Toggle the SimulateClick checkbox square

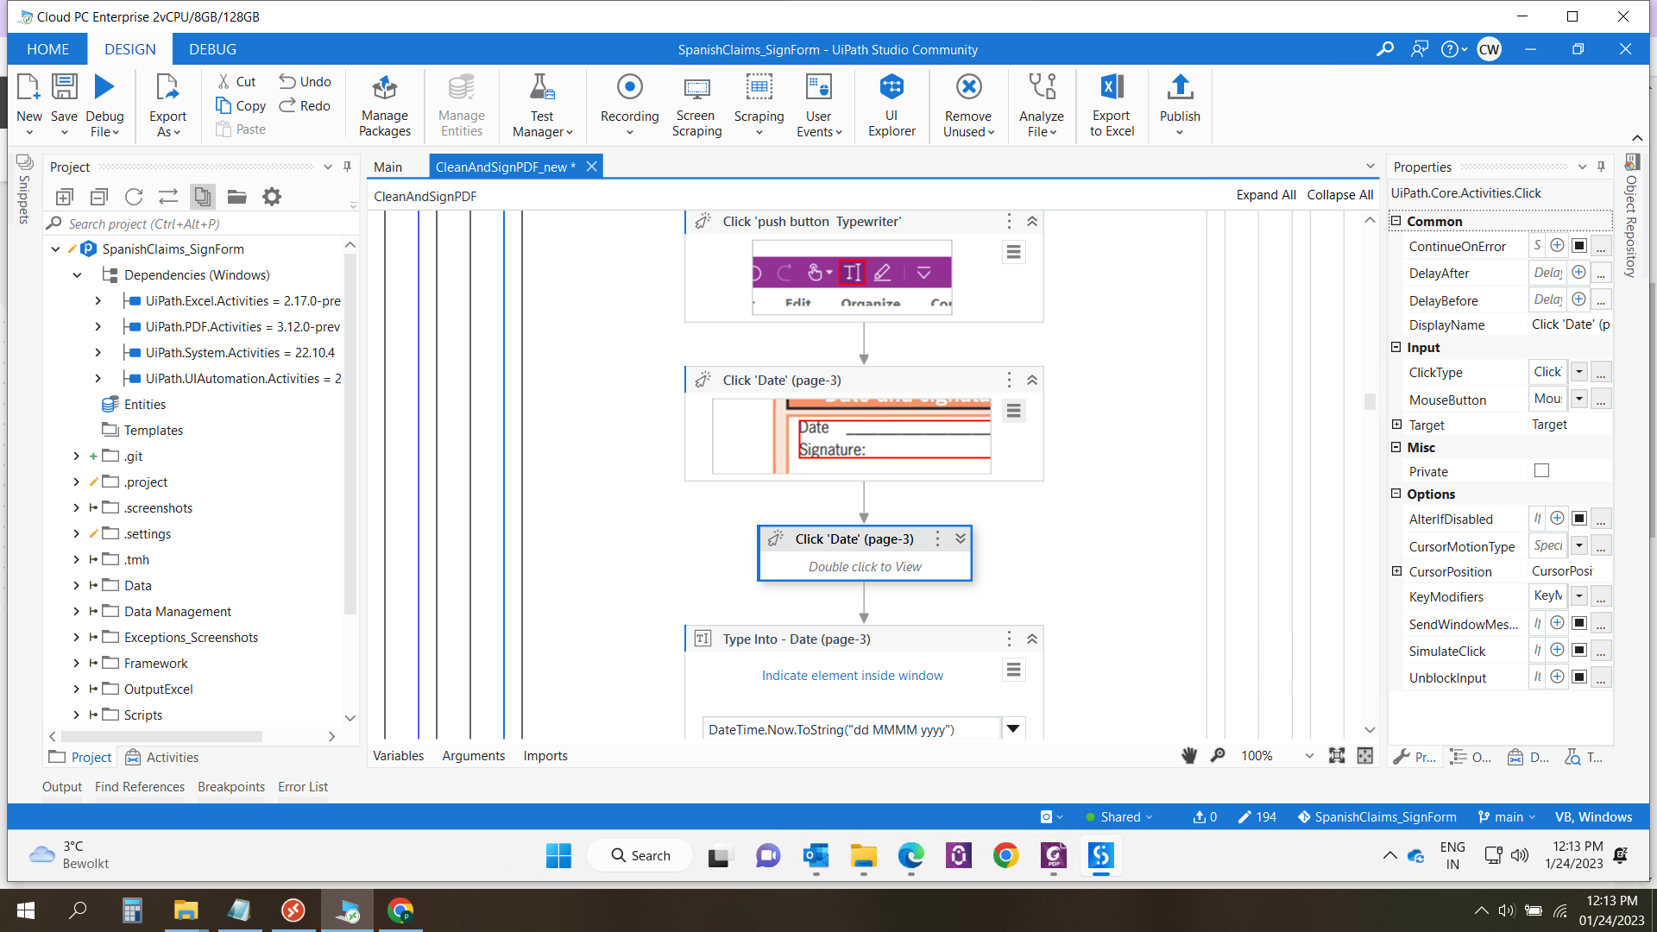pyautogui.click(x=1578, y=651)
